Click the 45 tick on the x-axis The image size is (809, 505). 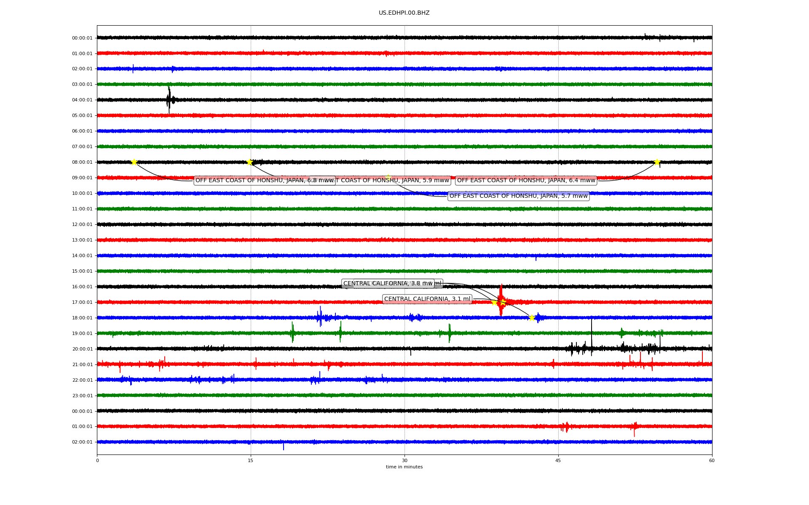click(x=558, y=460)
